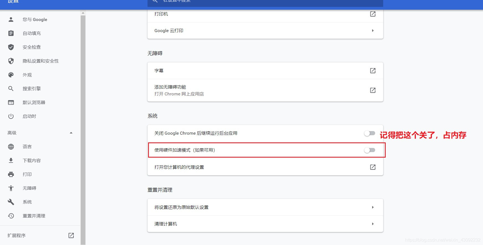Click the shield icon for 隐私设置和安全性
This screenshot has height=245, width=483.
pyautogui.click(x=11, y=61)
